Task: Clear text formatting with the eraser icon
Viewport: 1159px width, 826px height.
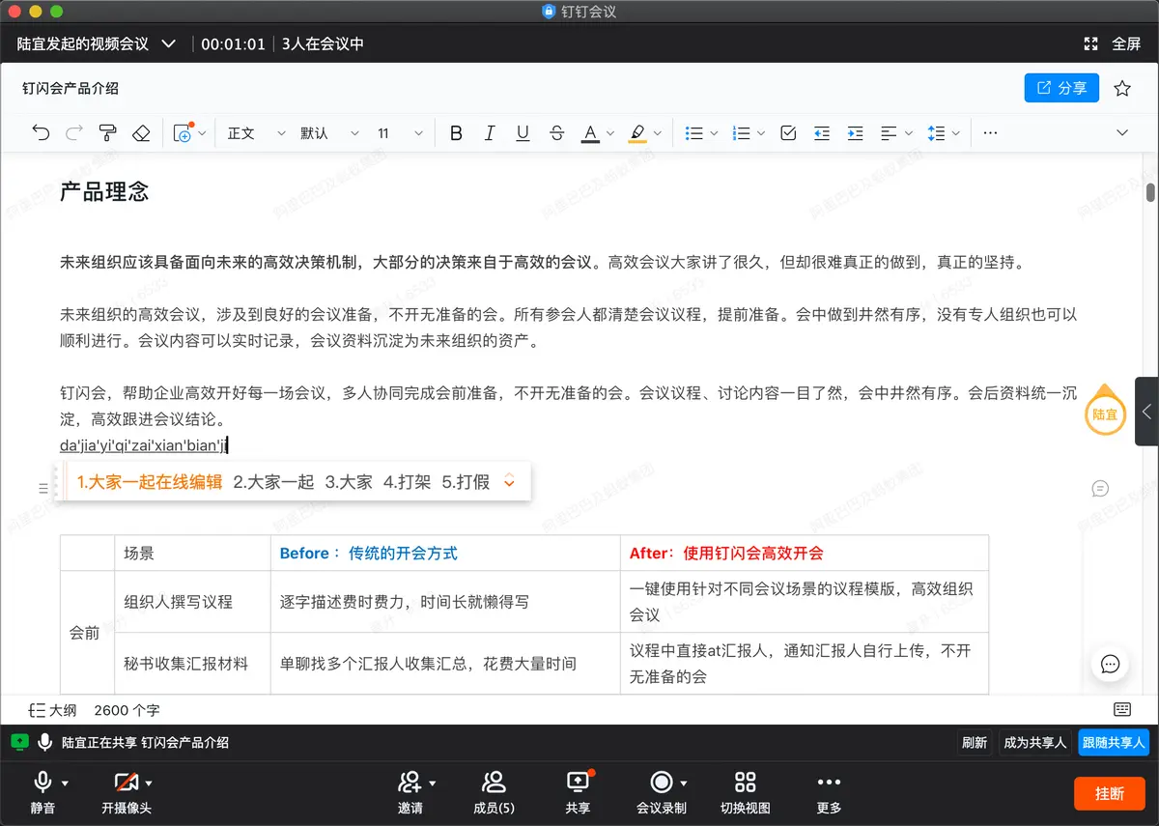Action: click(x=140, y=132)
